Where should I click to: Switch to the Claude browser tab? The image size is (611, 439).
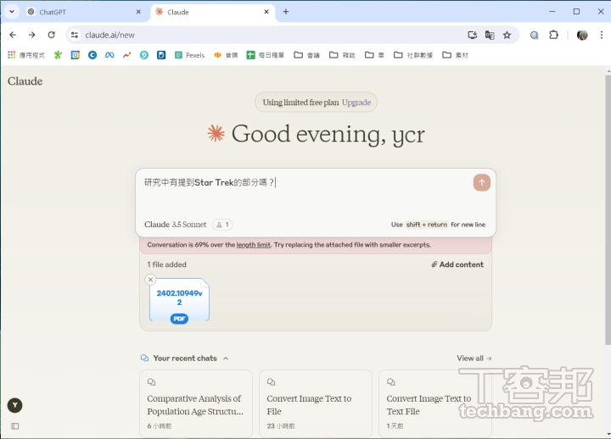tap(212, 12)
